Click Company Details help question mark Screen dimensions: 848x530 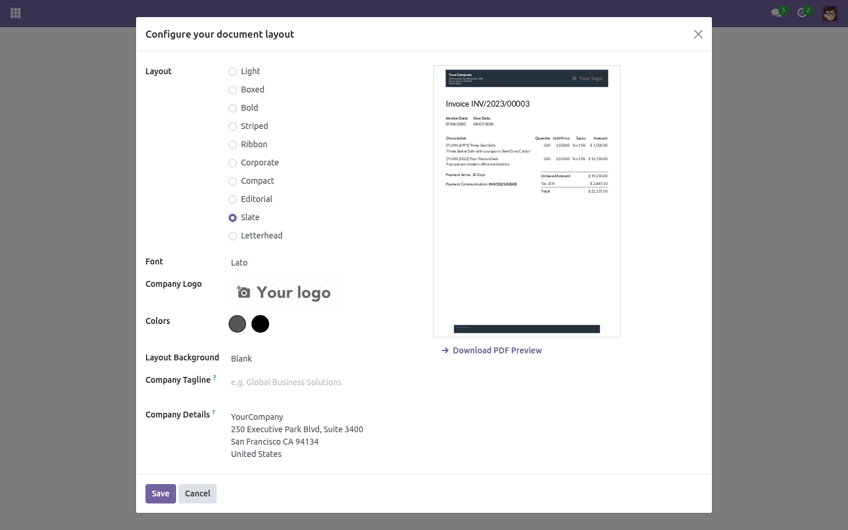coord(214,412)
